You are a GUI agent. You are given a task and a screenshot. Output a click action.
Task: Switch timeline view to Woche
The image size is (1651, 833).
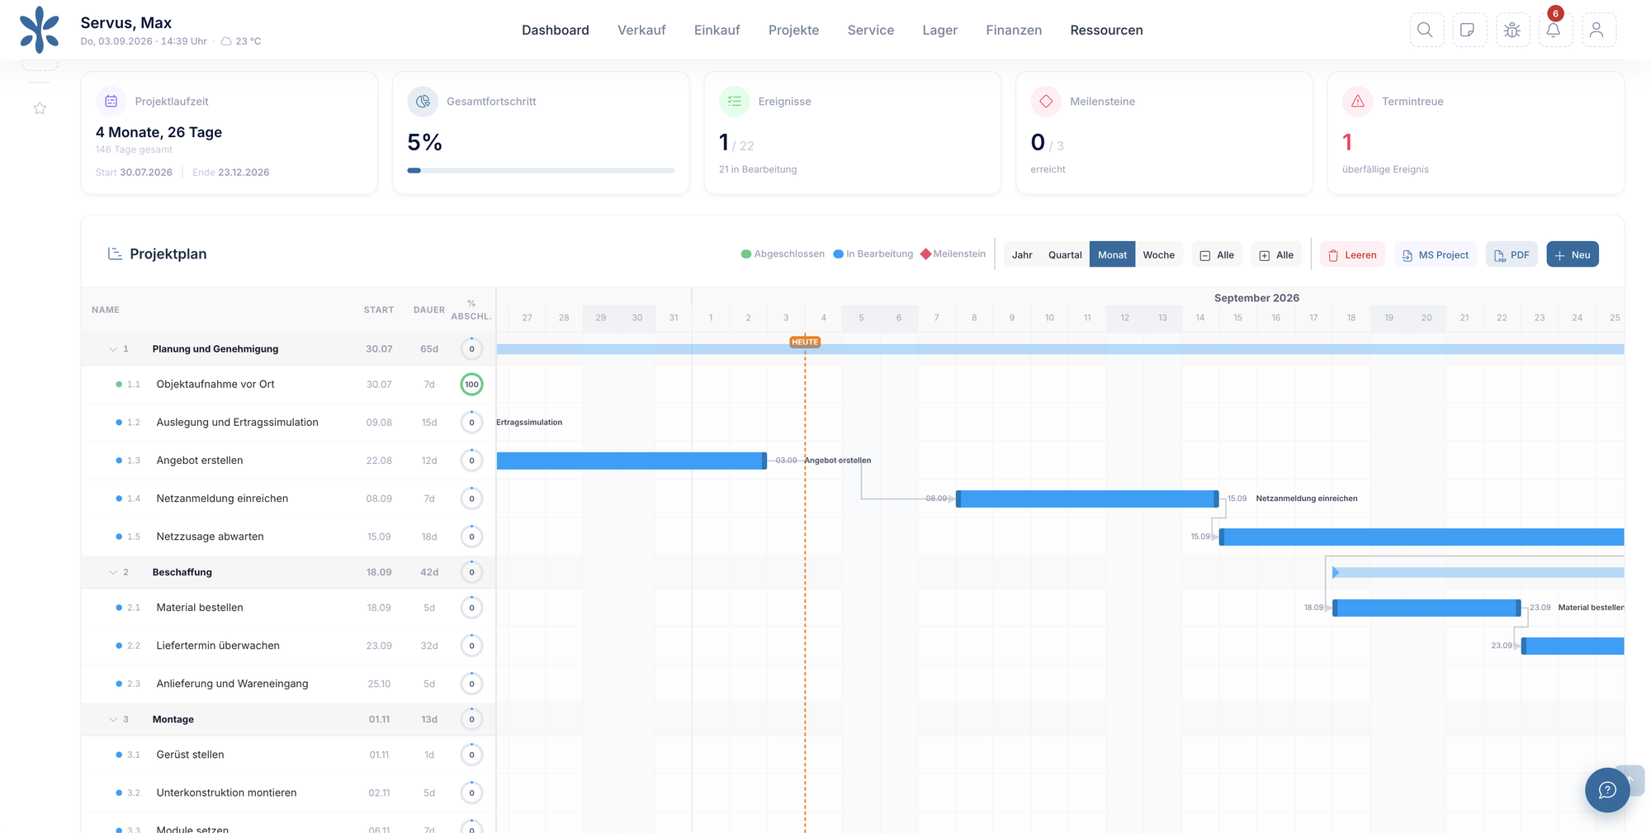[x=1158, y=255]
